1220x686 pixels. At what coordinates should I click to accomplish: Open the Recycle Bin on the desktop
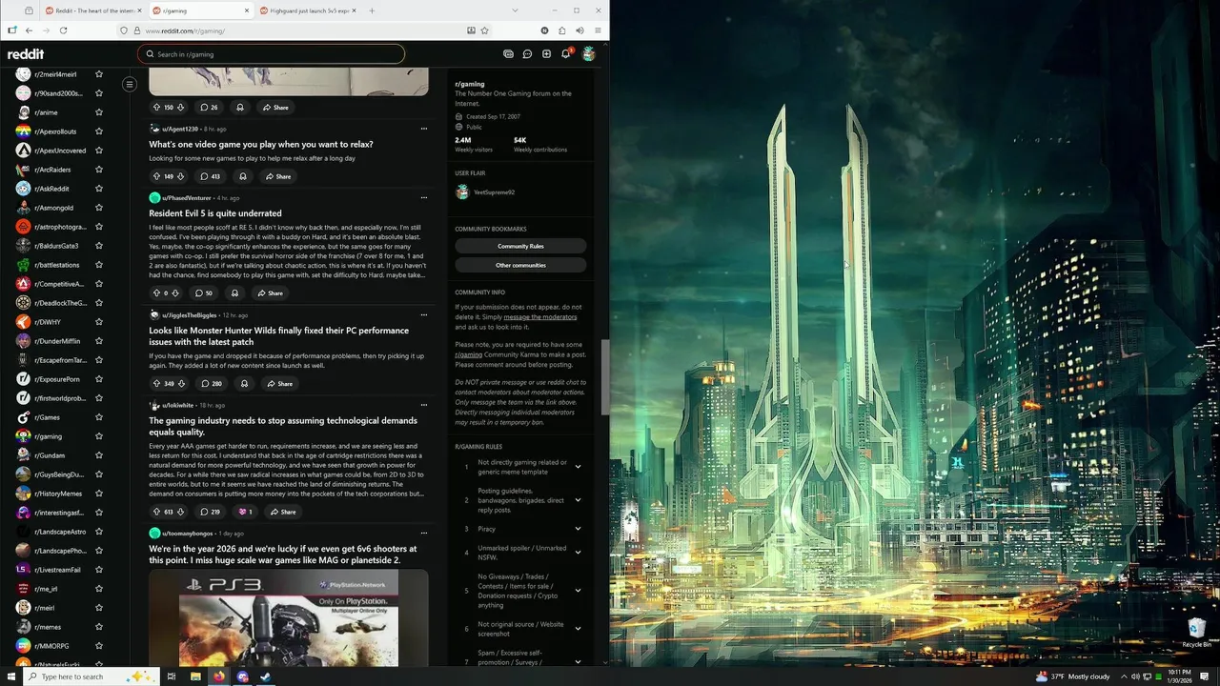[x=1196, y=633]
